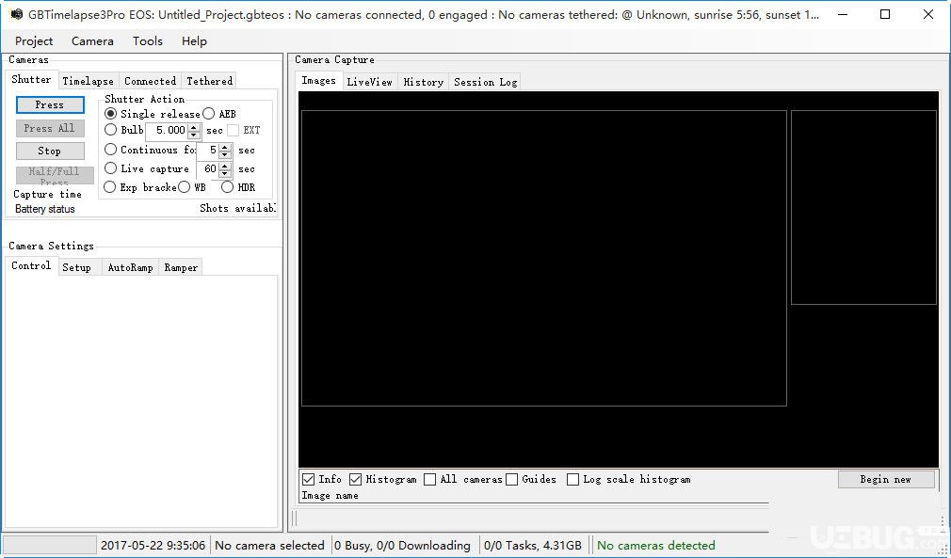This screenshot has width=951, height=558.
Task: Switch to the Timelapse tab
Action: pyautogui.click(x=88, y=81)
